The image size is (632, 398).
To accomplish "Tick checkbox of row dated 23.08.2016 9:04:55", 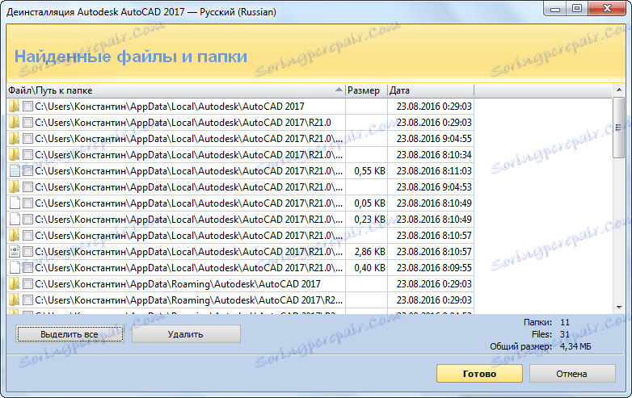I will click(27, 138).
